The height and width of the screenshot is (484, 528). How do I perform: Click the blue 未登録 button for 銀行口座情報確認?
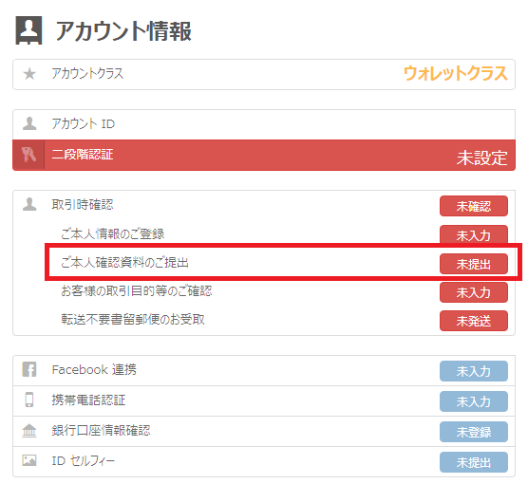(474, 432)
